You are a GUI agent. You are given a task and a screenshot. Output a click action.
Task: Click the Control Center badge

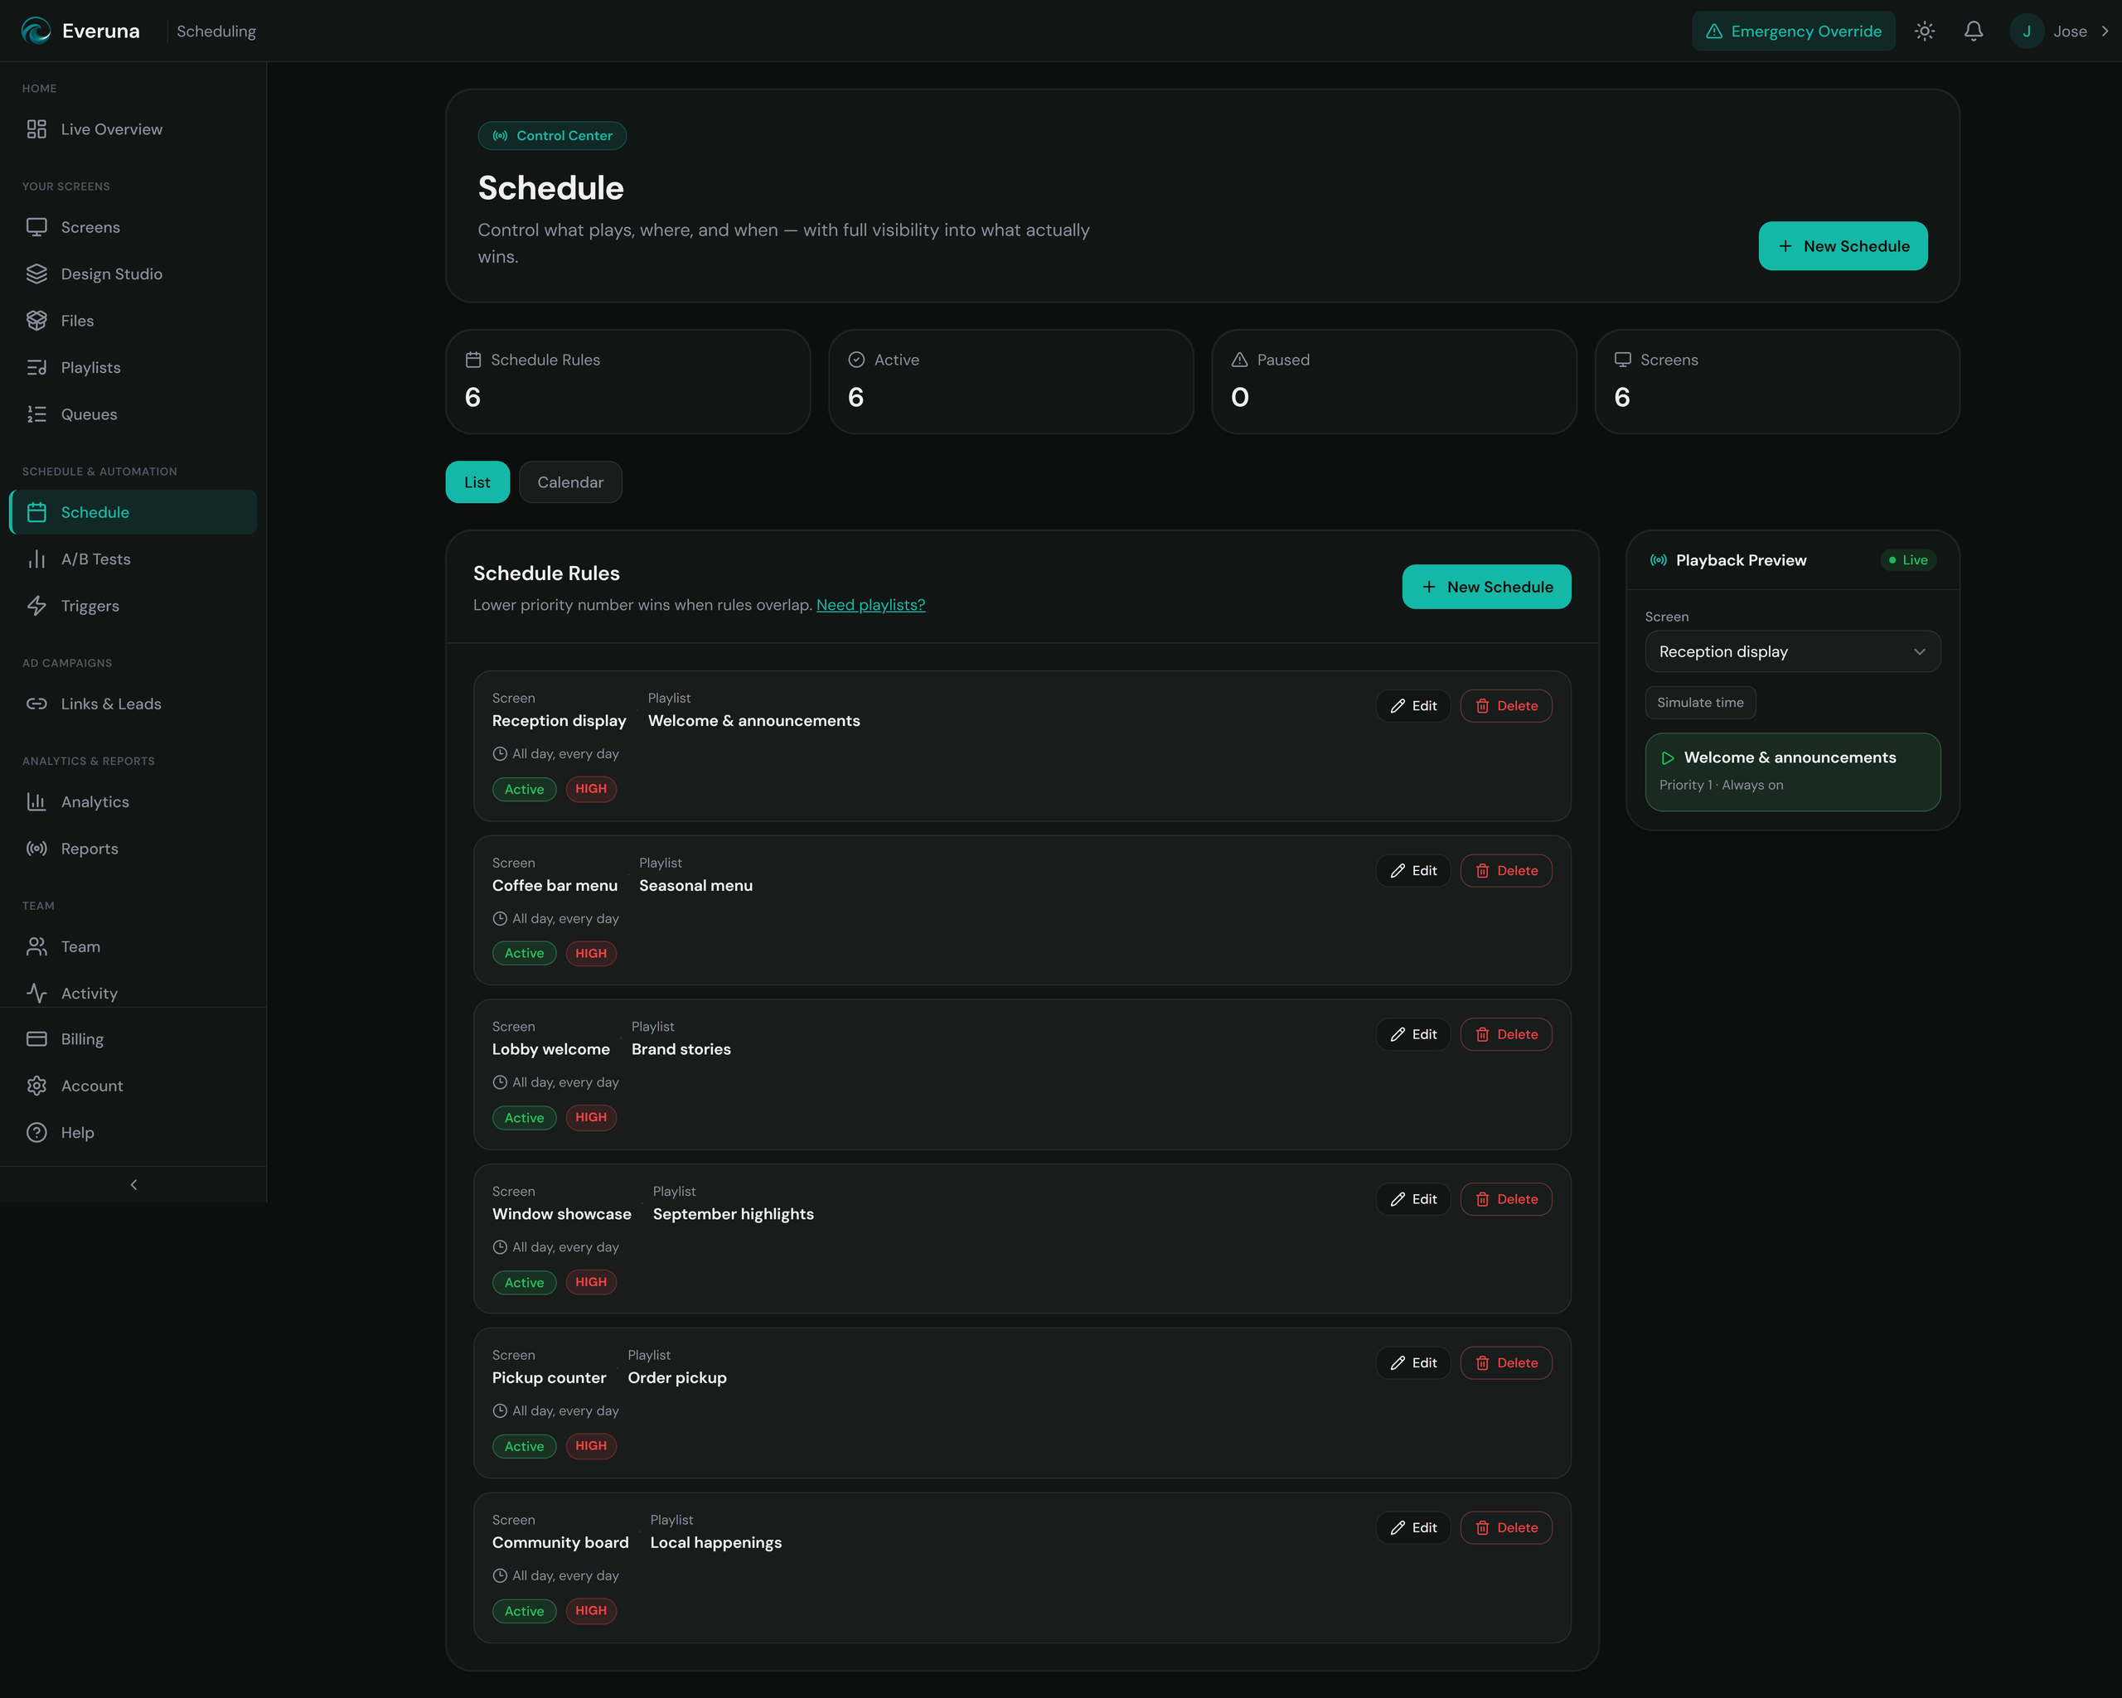tap(552, 136)
